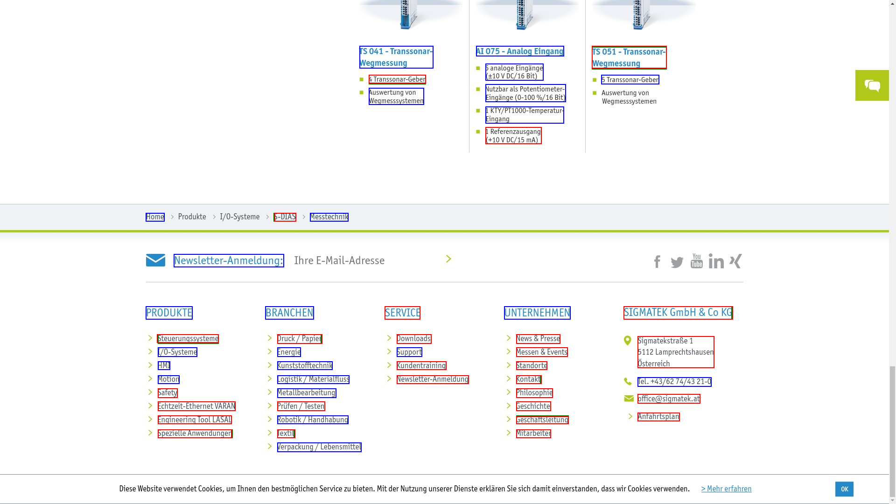896x504 pixels.
Task: Accept cookies with OK button
Action: (844, 489)
